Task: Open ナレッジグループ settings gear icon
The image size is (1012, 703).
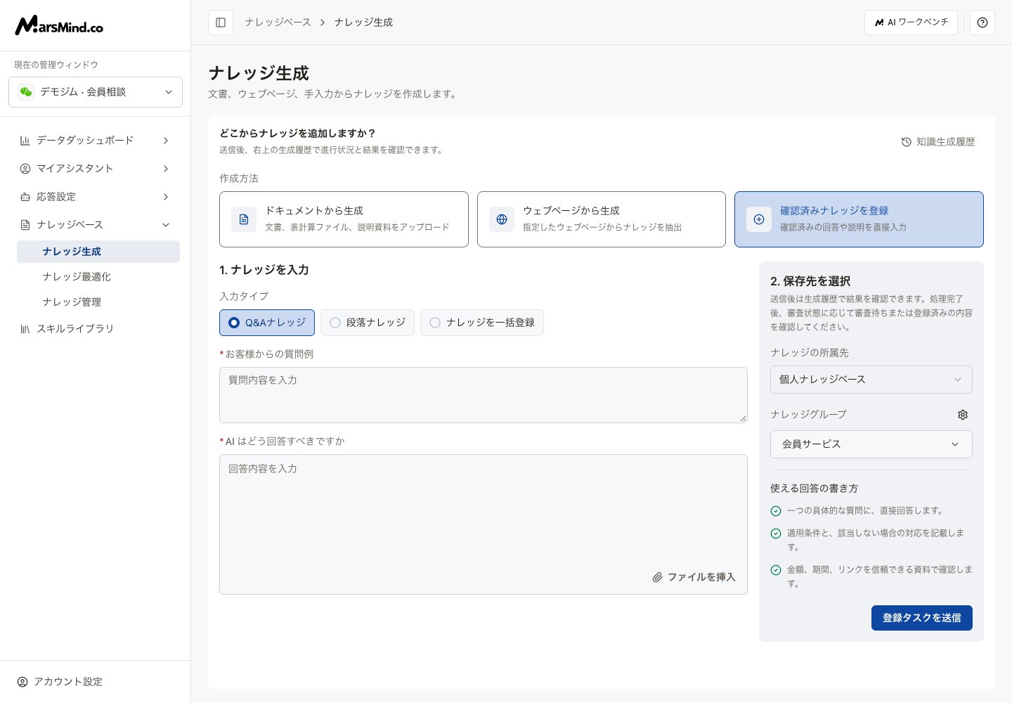Action: pyautogui.click(x=963, y=415)
